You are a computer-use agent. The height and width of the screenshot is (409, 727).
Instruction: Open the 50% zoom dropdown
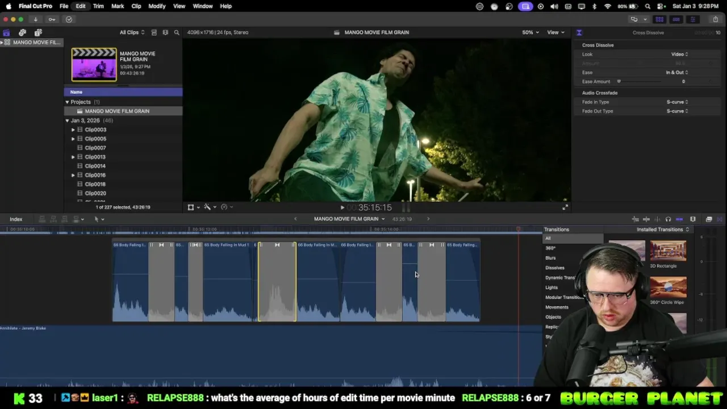click(x=530, y=32)
